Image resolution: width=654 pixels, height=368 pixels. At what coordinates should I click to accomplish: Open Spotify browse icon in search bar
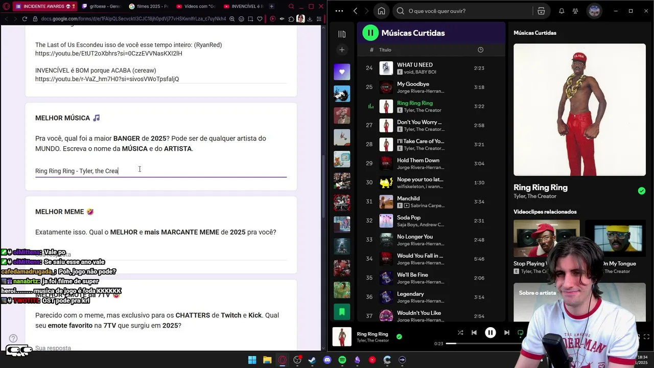(541, 11)
